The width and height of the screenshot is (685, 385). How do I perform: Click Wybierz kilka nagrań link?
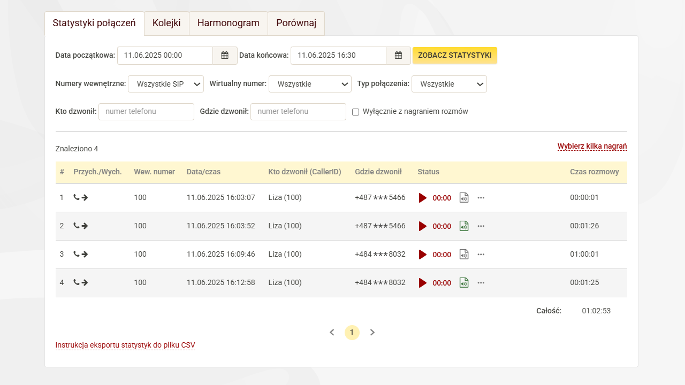tap(592, 147)
